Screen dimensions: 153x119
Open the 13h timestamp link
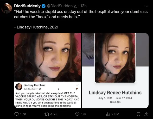[83, 6]
